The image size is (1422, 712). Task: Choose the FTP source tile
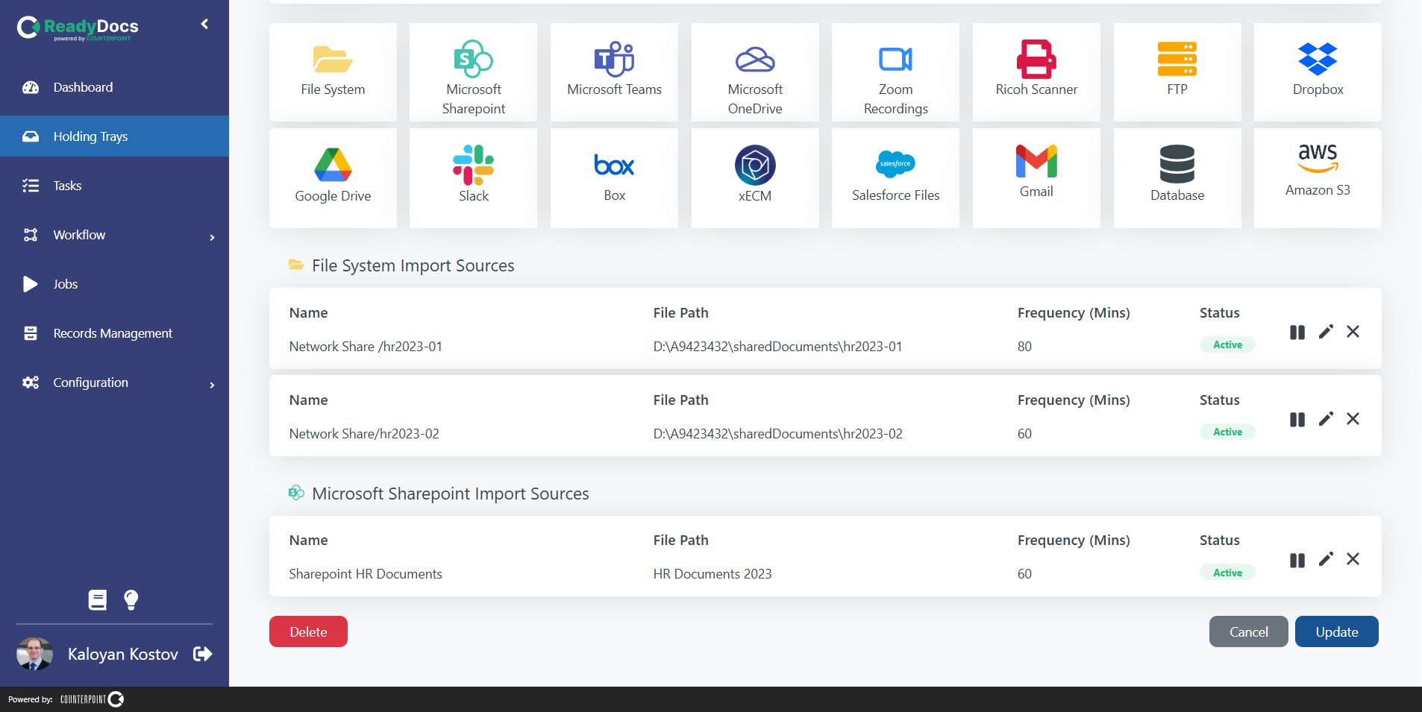pos(1177,72)
